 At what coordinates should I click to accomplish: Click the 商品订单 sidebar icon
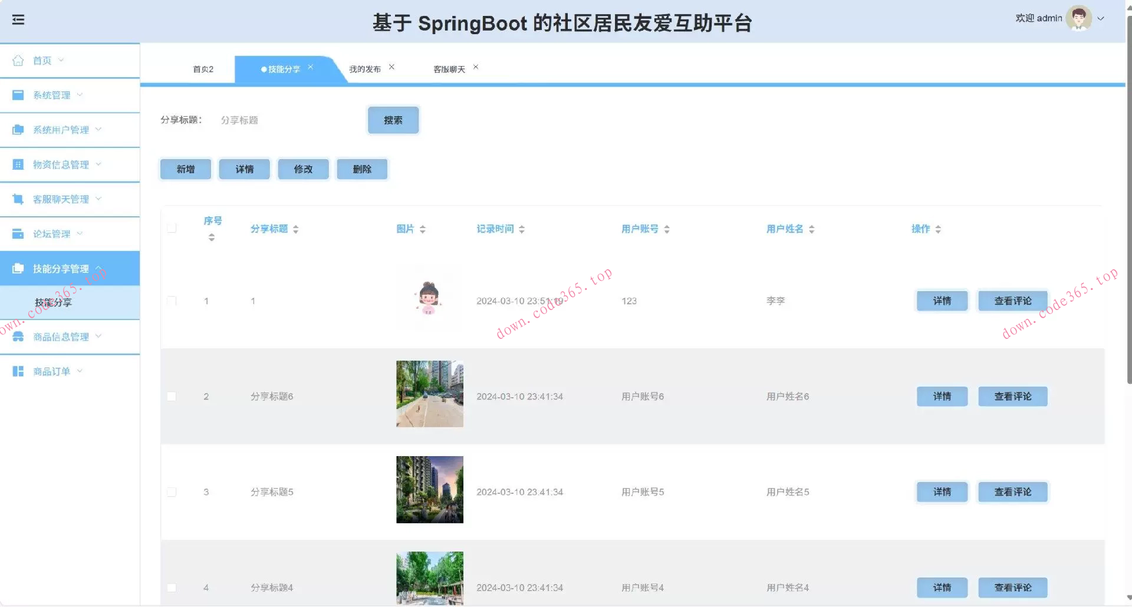click(x=18, y=371)
